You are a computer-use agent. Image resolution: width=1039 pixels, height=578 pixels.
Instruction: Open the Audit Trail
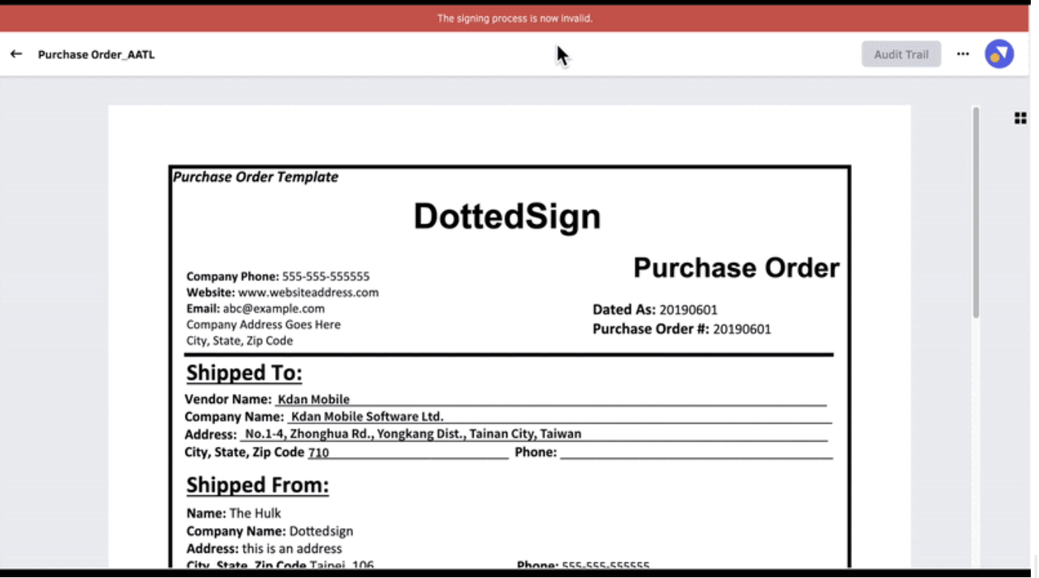(x=900, y=54)
